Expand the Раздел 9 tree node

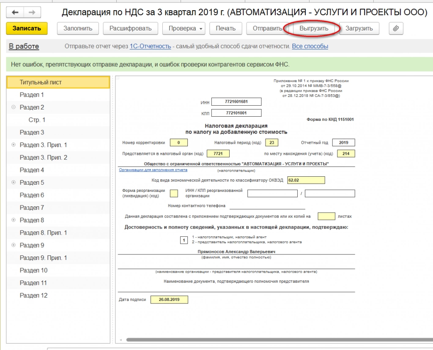(x=13, y=245)
